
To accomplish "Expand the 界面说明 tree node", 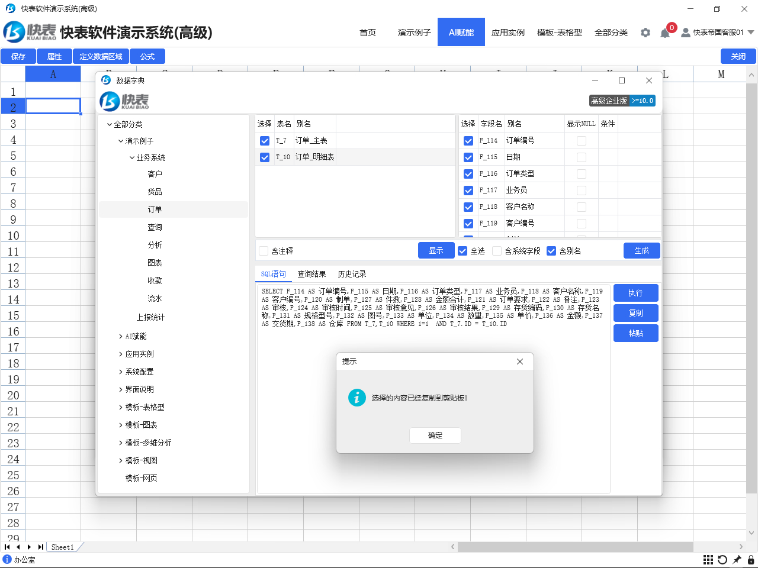I will pos(121,389).
